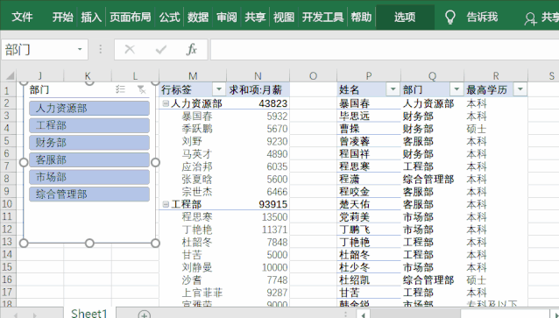Screen dimensions: 559x318
Task: Click the Select All corner triangle
Action: [10, 75]
